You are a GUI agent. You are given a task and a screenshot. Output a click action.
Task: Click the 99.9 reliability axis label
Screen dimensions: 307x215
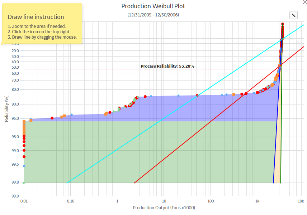click(15, 196)
